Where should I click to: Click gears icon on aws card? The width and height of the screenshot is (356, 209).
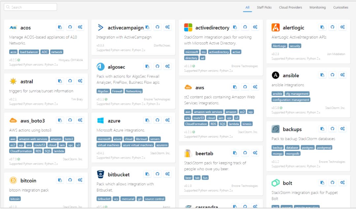pos(255,87)
